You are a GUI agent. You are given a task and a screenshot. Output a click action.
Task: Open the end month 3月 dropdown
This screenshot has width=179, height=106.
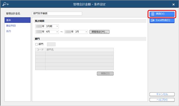click(x=76, y=32)
